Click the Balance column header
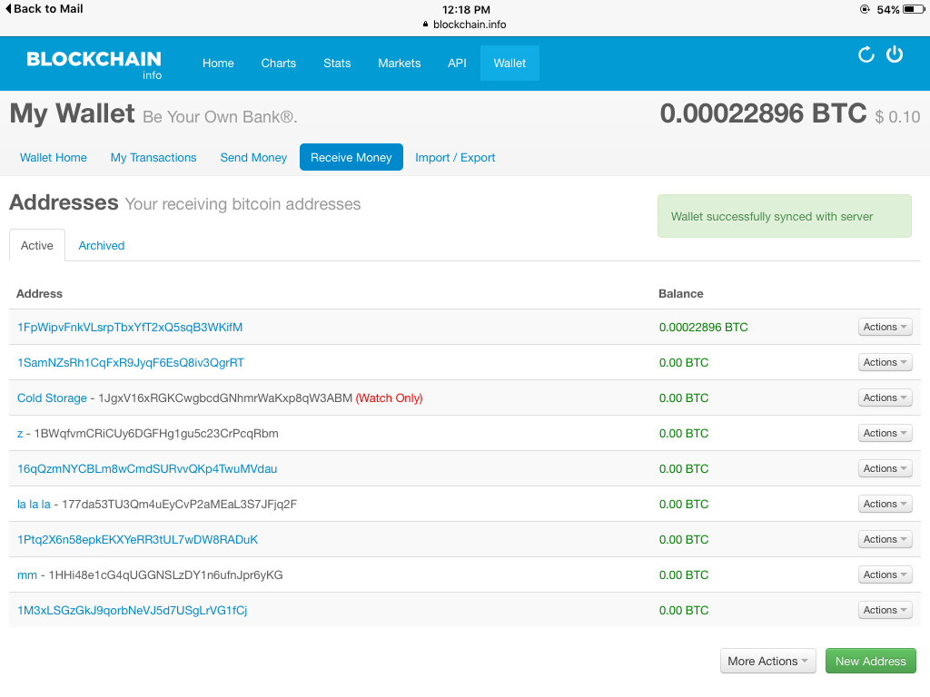Image resolution: width=930 pixels, height=697 pixels. pyautogui.click(x=681, y=293)
